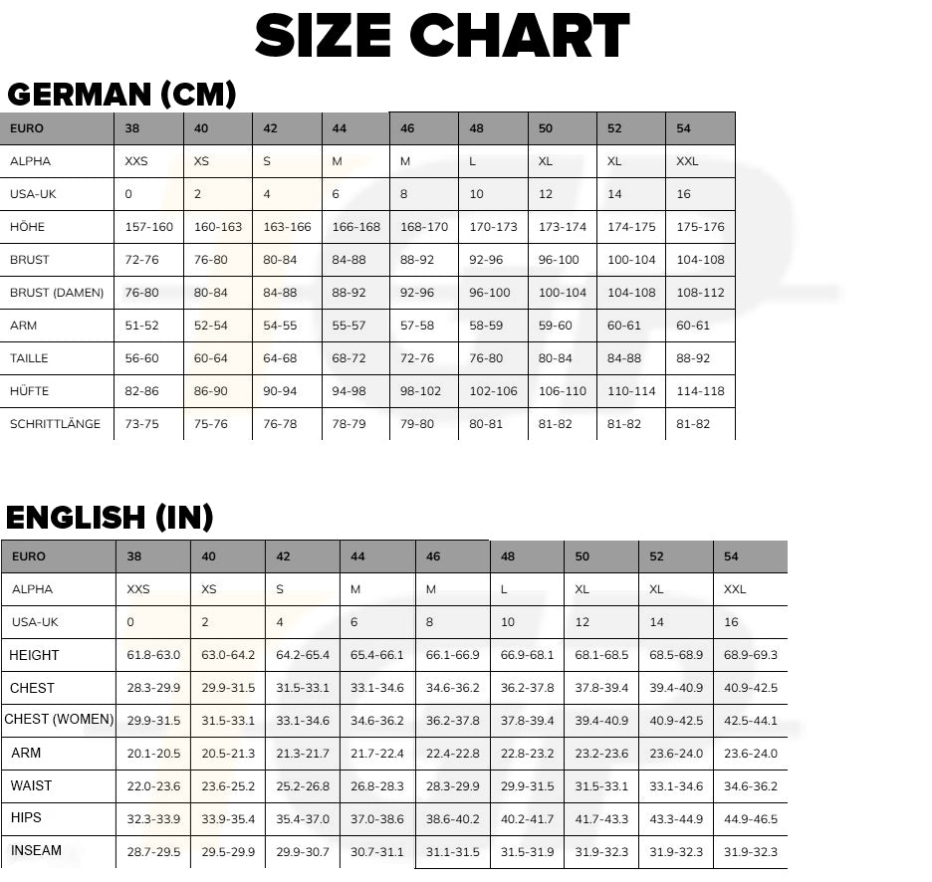Click the 44.9-46.5 hips cell
Viewport: 932px width, 882px height.
[751, 819]
